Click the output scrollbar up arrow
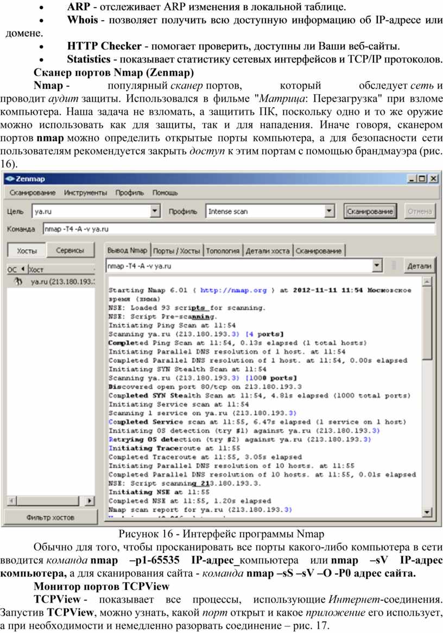The width and height of the screenshot is (443, 633). (x=427, y=282)
